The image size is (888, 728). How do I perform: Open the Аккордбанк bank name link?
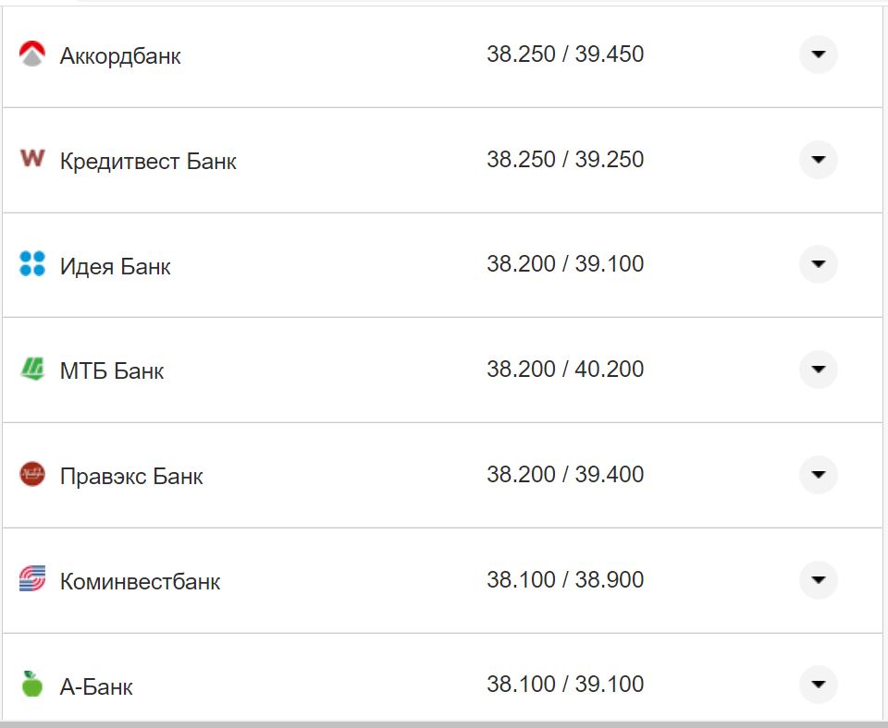click(x=120, y=56)
